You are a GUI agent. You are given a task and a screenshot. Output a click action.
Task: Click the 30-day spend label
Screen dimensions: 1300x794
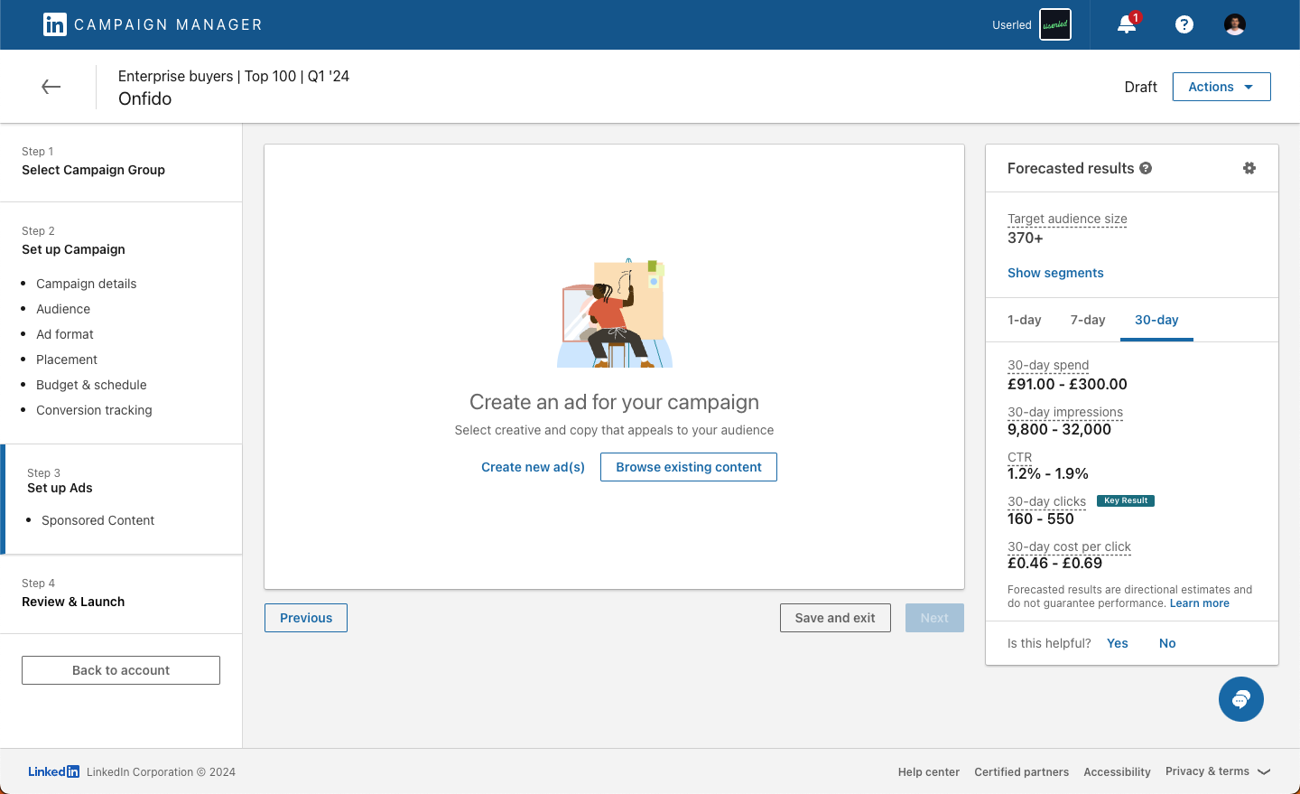coord(1048,365)
